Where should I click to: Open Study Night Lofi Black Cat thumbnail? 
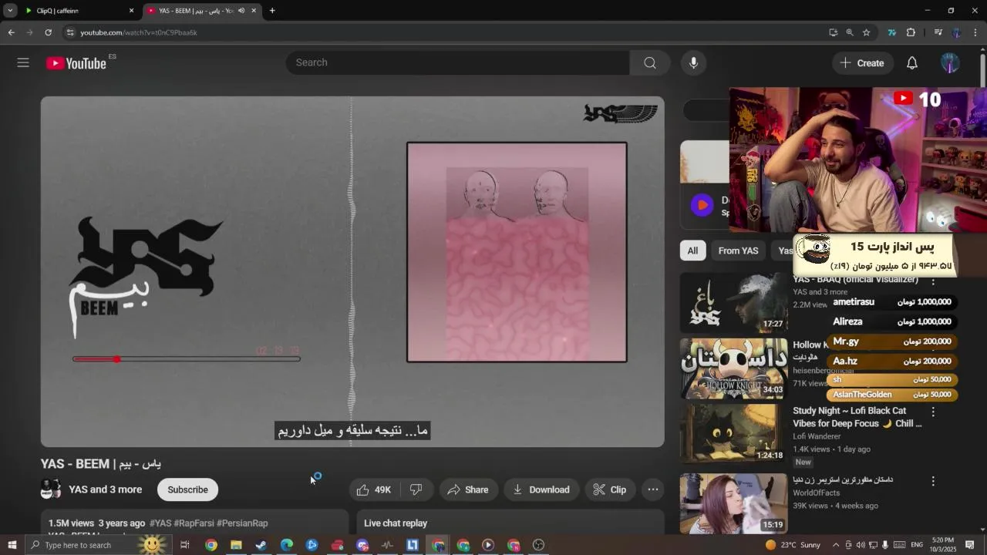click(x=733, y=434)
